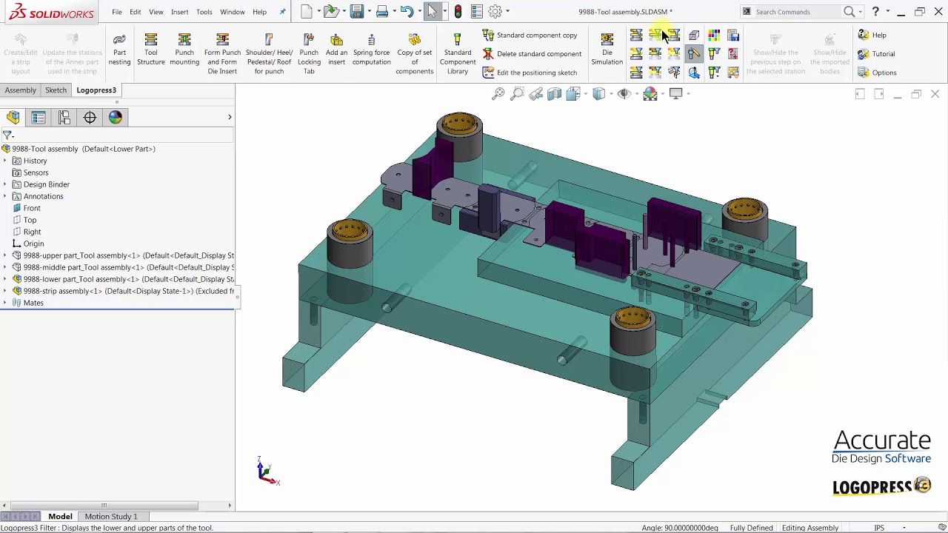Open the Punch Locking Tab tool
This screenshot has width=948, height=533.
point(309,53)
